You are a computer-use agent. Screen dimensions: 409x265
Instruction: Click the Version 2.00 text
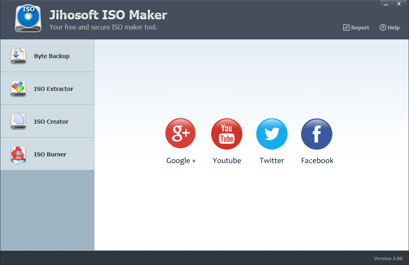tap(388, 258)
